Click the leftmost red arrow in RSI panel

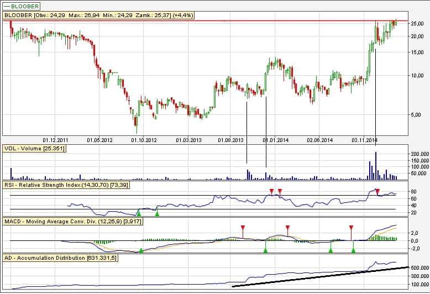pyautogui.click(x=271, y=191)
